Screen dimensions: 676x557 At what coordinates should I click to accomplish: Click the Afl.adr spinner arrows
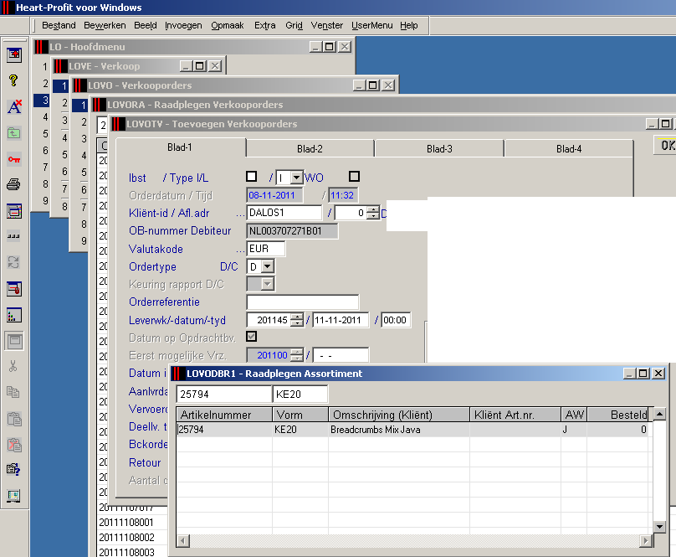pos(373,213)
